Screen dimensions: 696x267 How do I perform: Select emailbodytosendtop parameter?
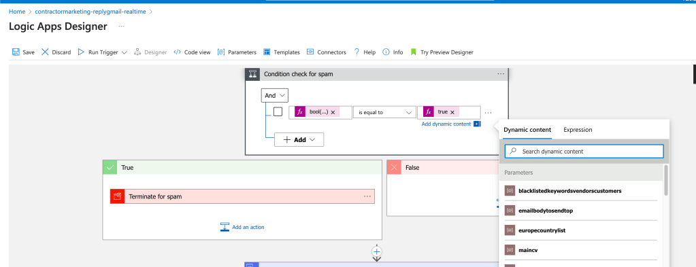[580, 211]
